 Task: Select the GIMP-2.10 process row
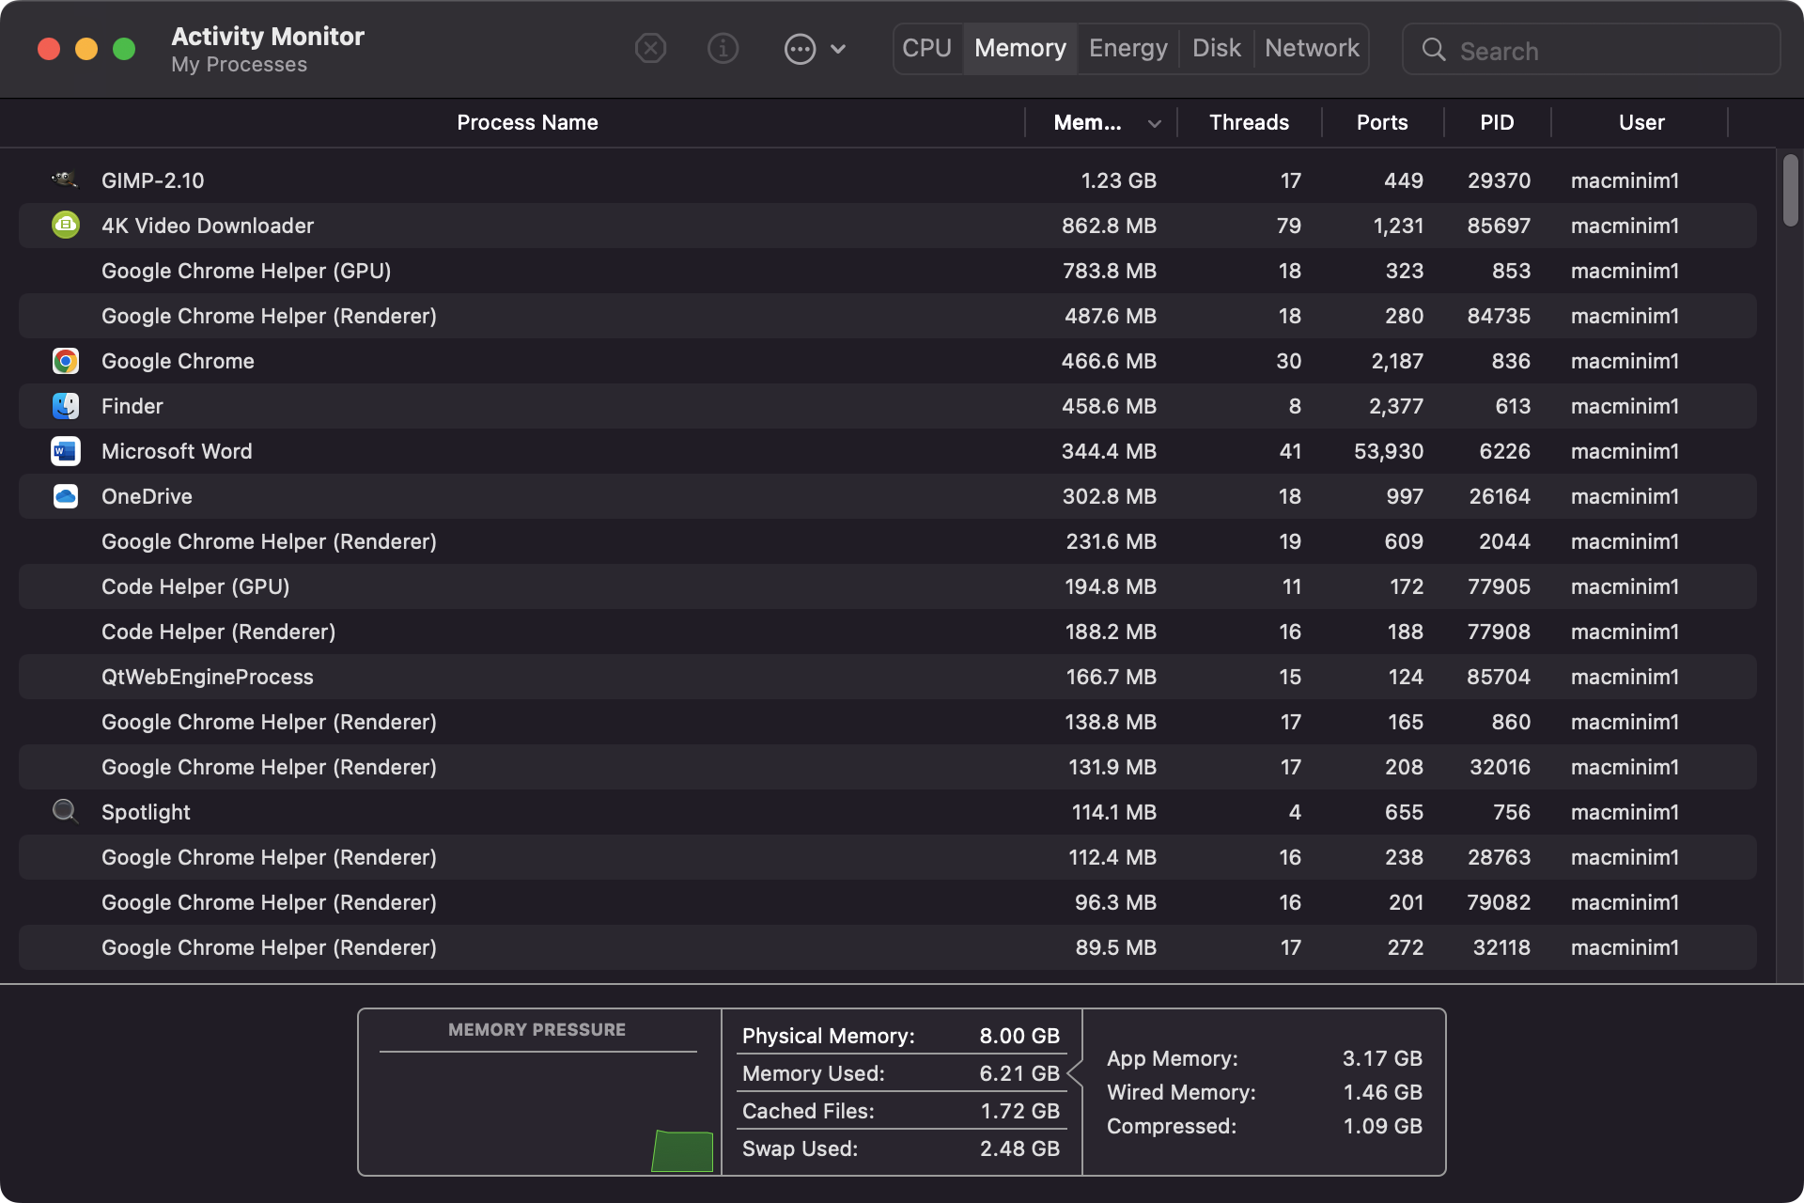tap(888, 180)
